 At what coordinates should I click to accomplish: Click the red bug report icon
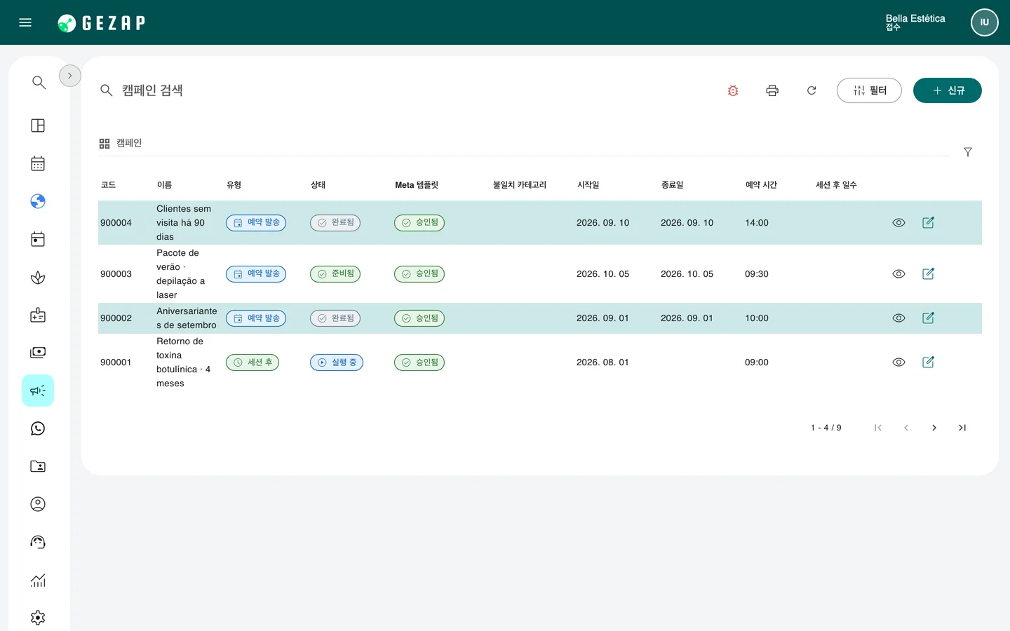[733, 90]
